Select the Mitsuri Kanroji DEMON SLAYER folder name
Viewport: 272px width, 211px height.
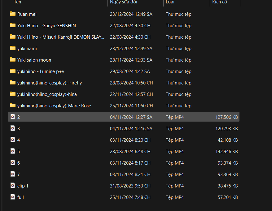click(61, 37)
